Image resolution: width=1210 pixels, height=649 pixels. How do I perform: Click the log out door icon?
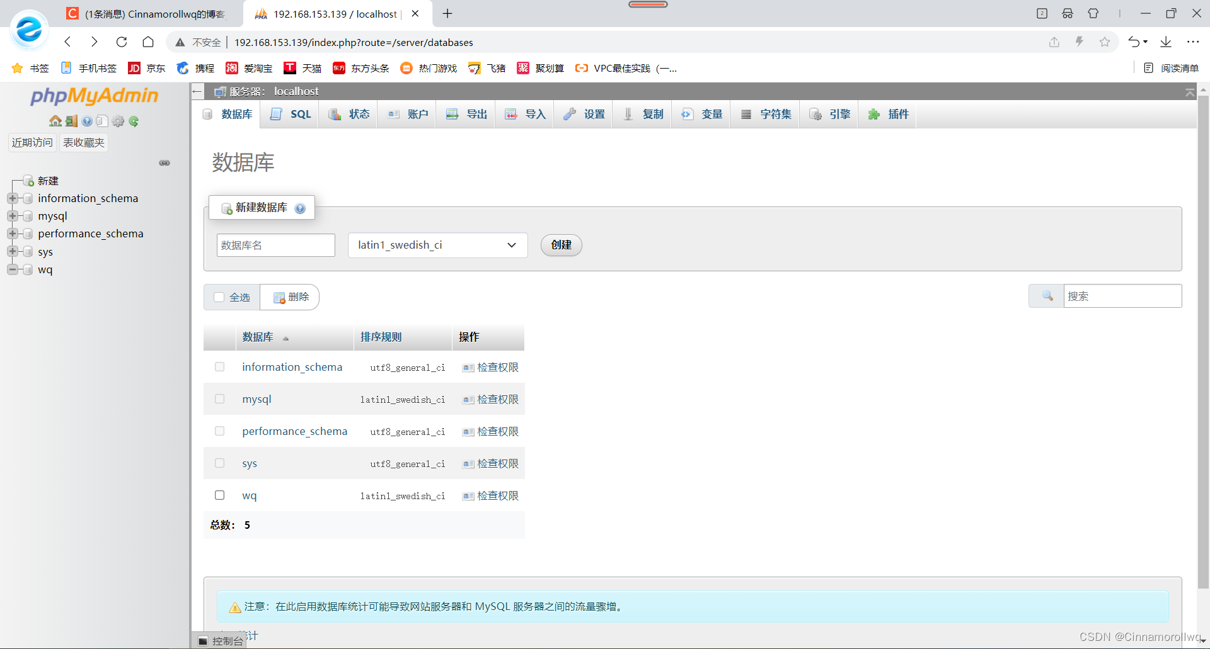(x=71, y=121)
